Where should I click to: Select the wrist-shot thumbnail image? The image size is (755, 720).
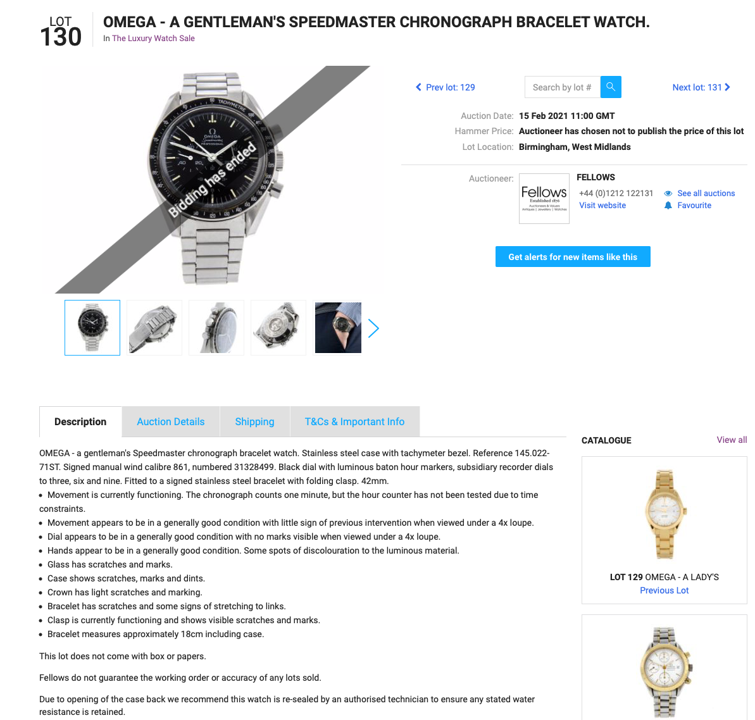(x=338, y=328)
